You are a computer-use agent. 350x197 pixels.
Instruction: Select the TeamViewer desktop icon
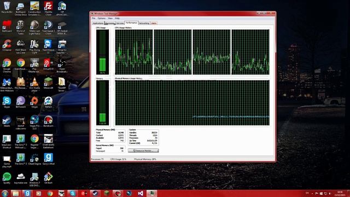click(48, 47)
